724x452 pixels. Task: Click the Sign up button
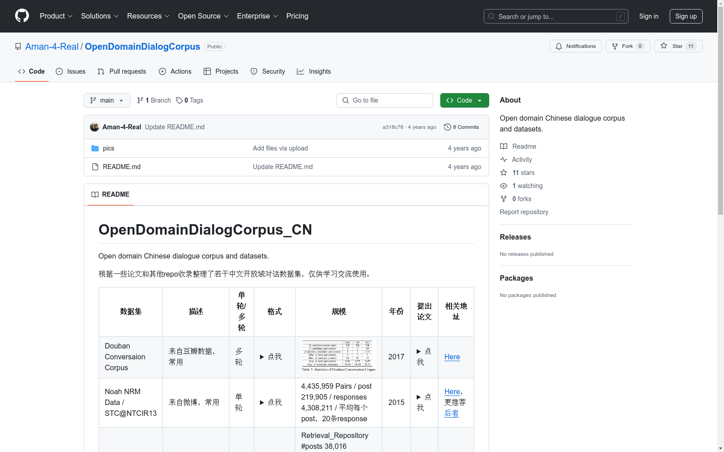click(686, 16)
